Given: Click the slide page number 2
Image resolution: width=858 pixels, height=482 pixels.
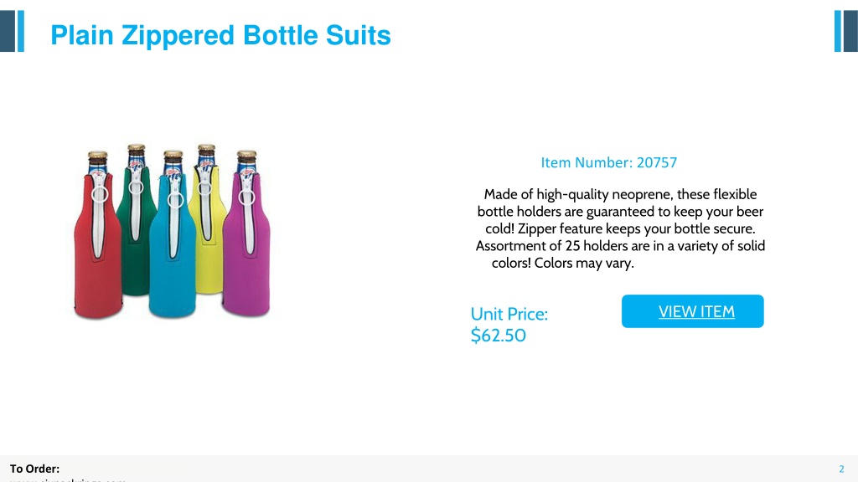Looking at the screenshot, I should coord(841,469).
